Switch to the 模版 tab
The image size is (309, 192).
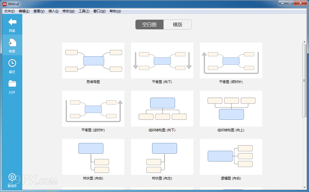pyautogui.click(x=178, y=25)
